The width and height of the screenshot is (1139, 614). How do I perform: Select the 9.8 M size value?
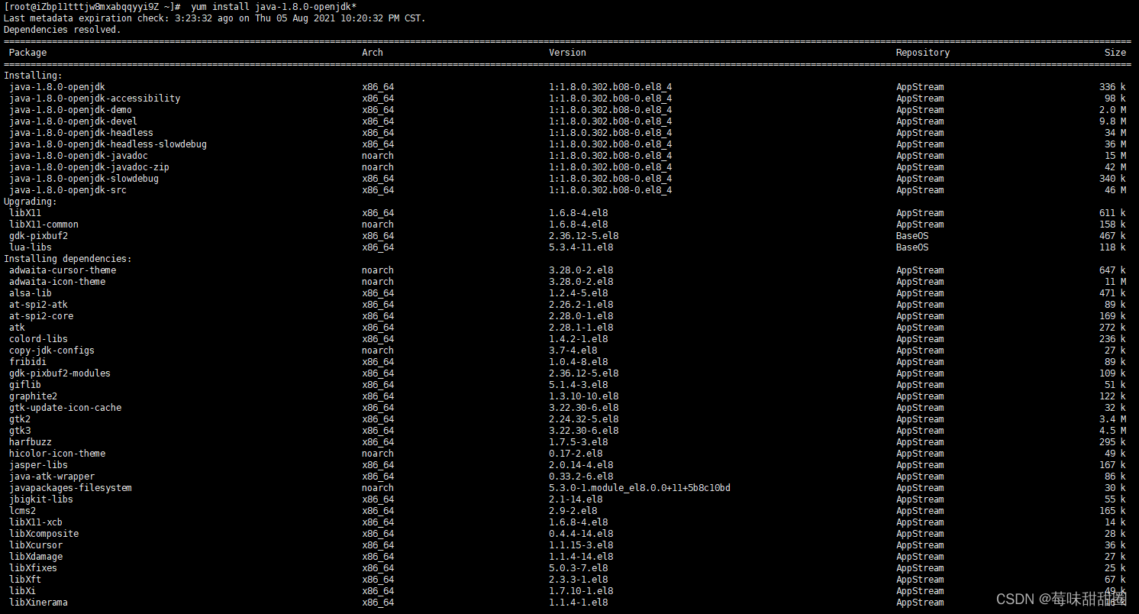click(x=1112, y=121)
